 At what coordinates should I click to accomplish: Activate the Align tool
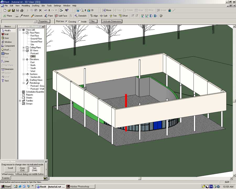94,16
